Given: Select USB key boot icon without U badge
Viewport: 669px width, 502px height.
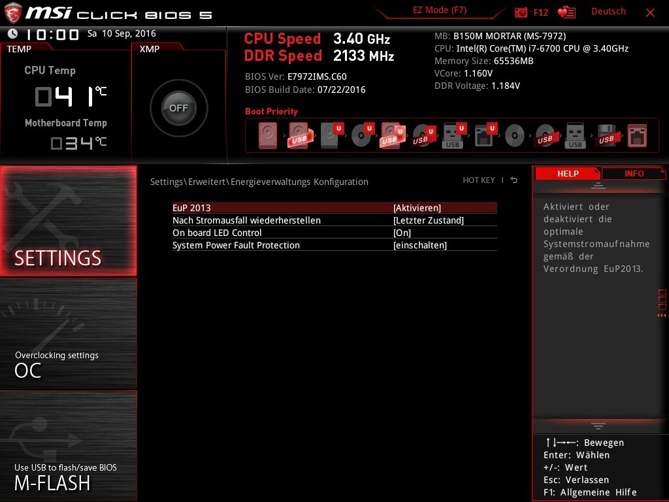Looking at the screenshot, I should click(x=575, y=136).
